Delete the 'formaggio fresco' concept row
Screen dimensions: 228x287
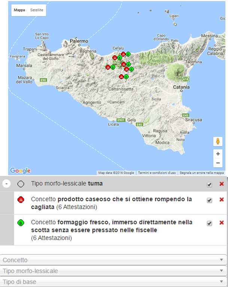(x=221, y=223)
